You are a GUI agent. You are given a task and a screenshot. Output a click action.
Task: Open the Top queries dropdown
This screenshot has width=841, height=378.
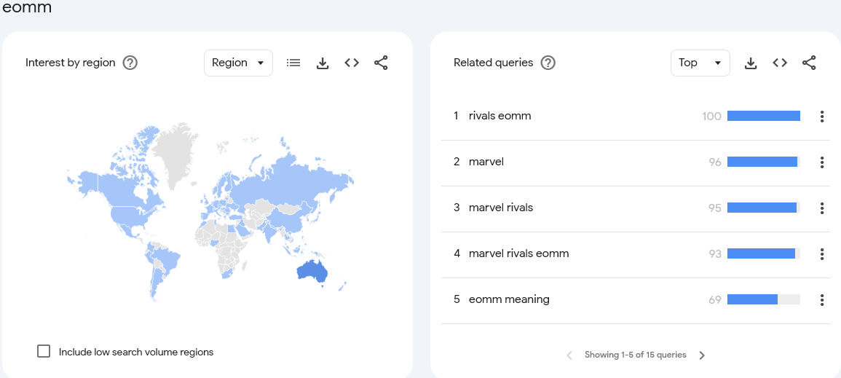(700, 63)
